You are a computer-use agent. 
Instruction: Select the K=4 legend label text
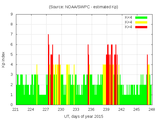(x=129, y=22)
